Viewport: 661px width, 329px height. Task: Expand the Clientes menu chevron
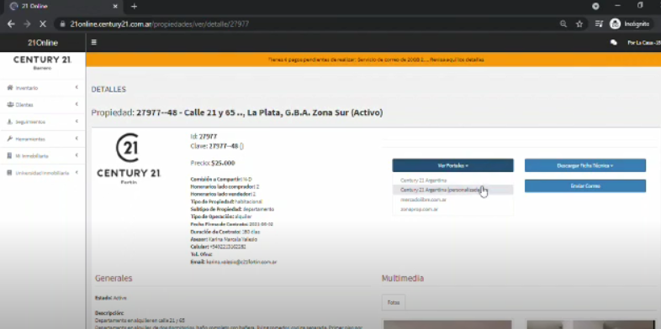tap(77, 104)
